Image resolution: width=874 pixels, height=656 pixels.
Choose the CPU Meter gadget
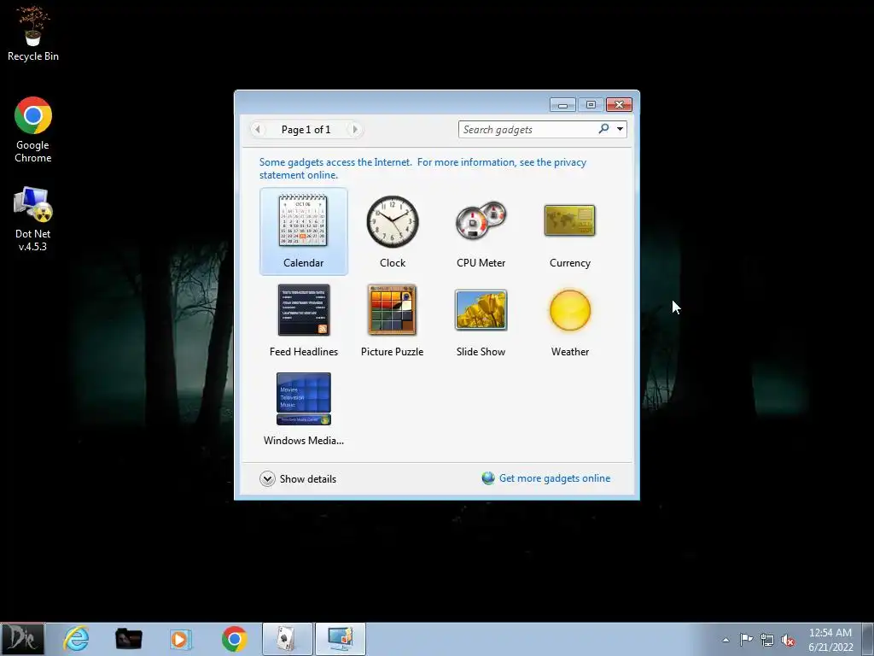pos(481,221)
